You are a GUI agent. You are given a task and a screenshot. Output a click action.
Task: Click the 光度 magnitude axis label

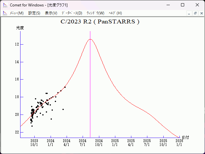(20, 28)
